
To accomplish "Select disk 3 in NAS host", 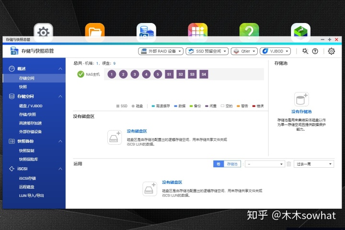I will [x=135, y=74].
